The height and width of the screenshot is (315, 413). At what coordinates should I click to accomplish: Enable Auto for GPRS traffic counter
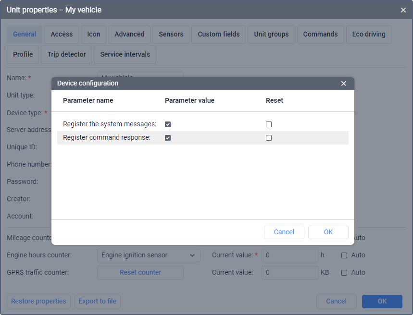[x=344, y=273]
